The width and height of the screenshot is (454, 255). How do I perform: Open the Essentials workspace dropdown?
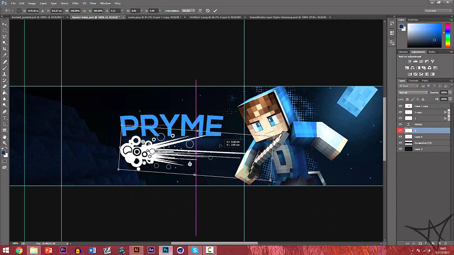click(438, 11)
